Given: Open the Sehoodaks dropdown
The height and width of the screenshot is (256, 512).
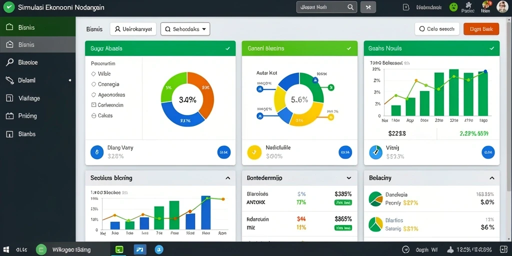Looking at the screenshot, I should (185, 29).
